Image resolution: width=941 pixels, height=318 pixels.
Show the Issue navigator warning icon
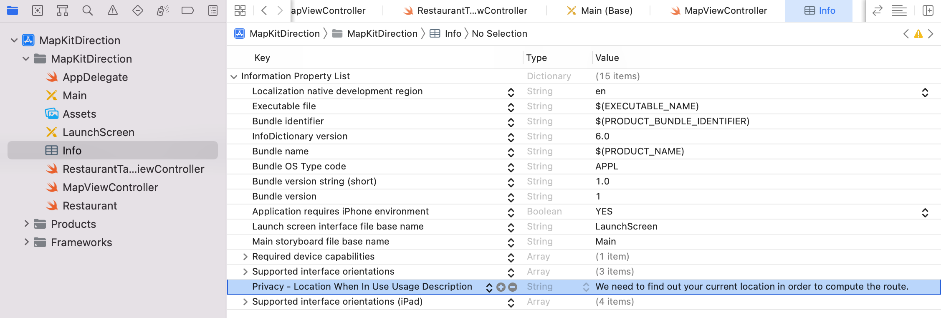pyautogui.click(x=113, y=10)
